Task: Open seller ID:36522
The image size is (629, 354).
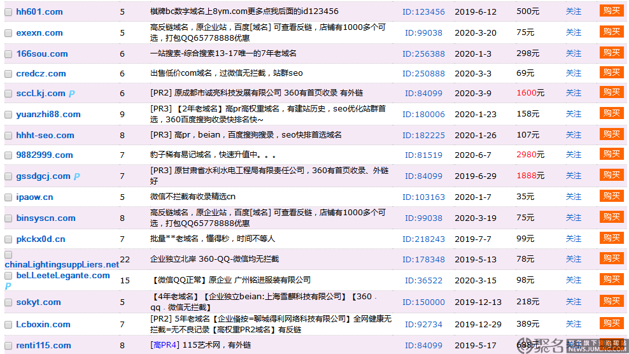Action: point(423,280)
